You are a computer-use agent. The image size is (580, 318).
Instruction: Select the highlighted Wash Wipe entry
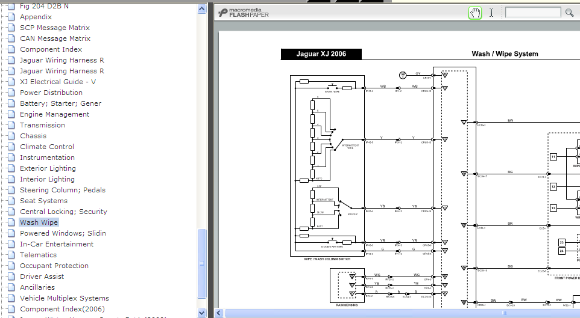pos(39,222)
